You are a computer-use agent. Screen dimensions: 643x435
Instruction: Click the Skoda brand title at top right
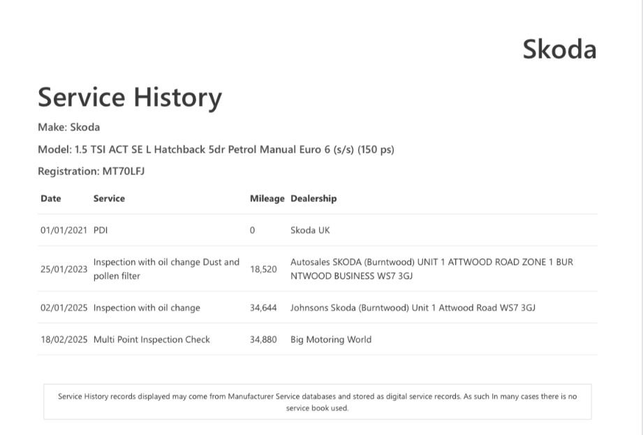coord(559,49)
